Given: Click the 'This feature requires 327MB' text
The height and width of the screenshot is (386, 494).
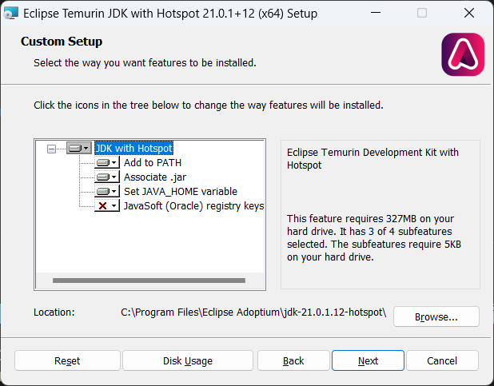Looking at the screenshot, I should coord(374,238).
